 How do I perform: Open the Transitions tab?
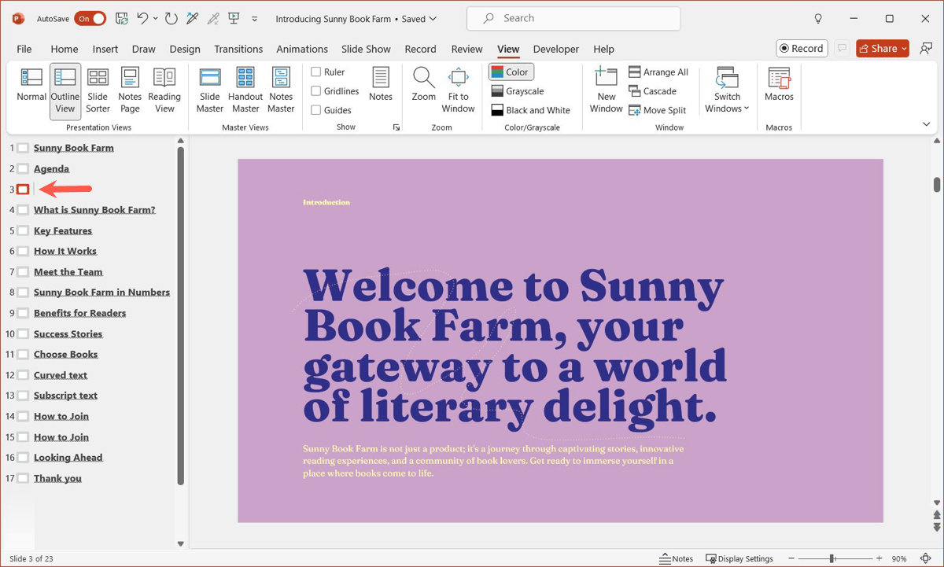click(238, 49)
